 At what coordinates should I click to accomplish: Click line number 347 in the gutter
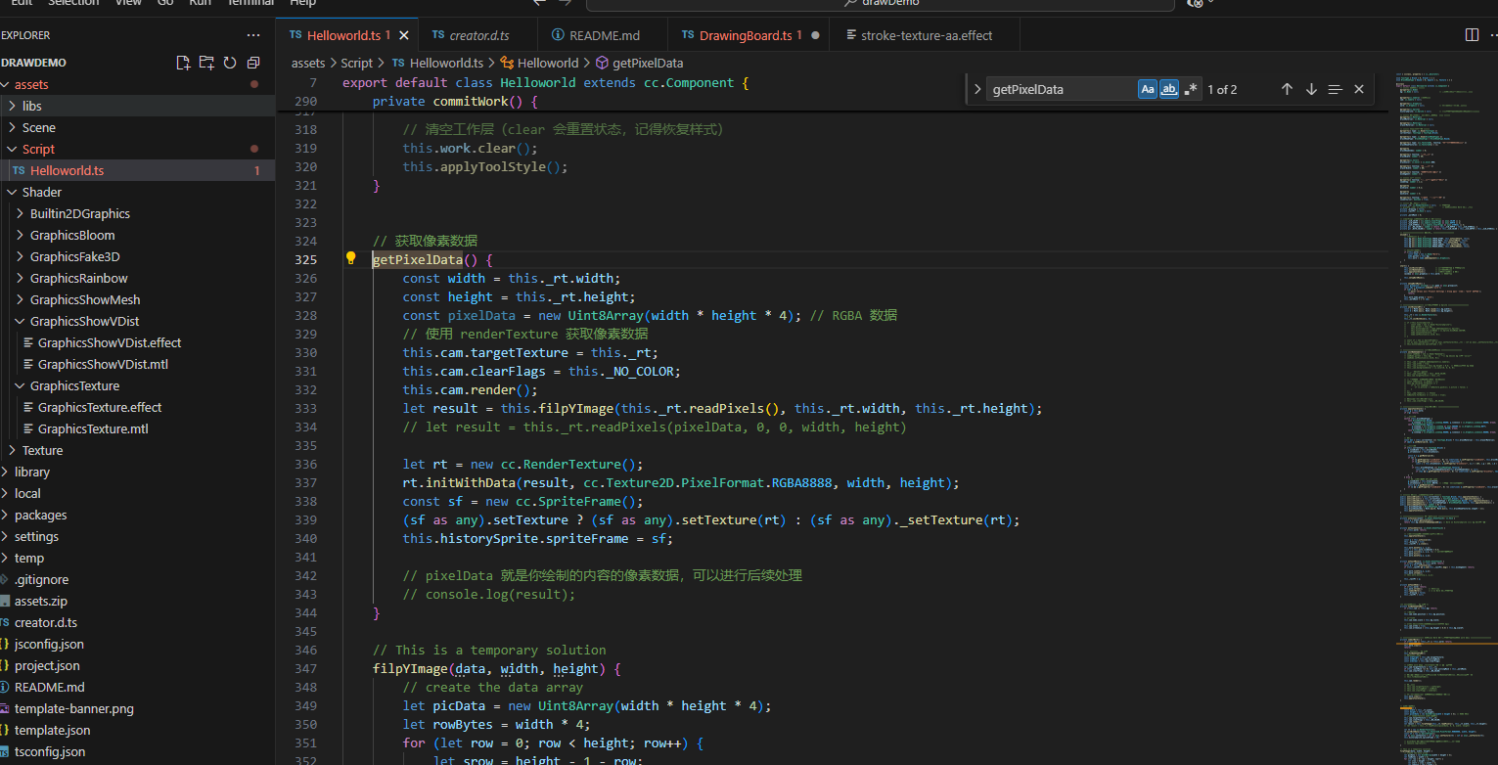coord(305,668)
